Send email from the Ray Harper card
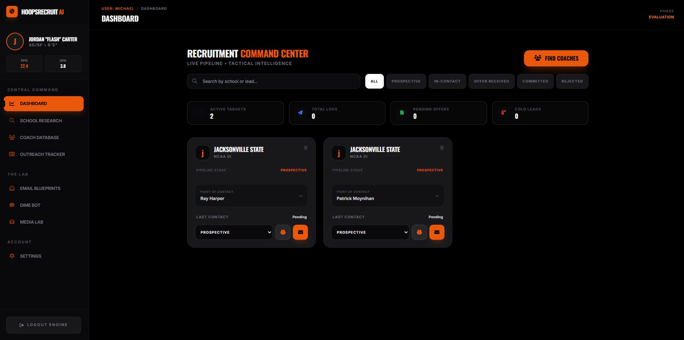 tap(300, 232)
